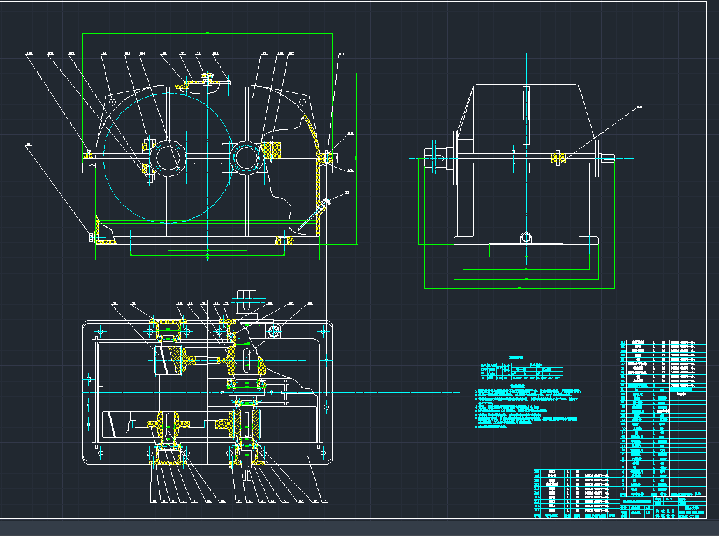Image resolution: width=719 pixels, height=536 pixels.
Task: Click the gray bar at the window bottom
Action: click(359, 528)
